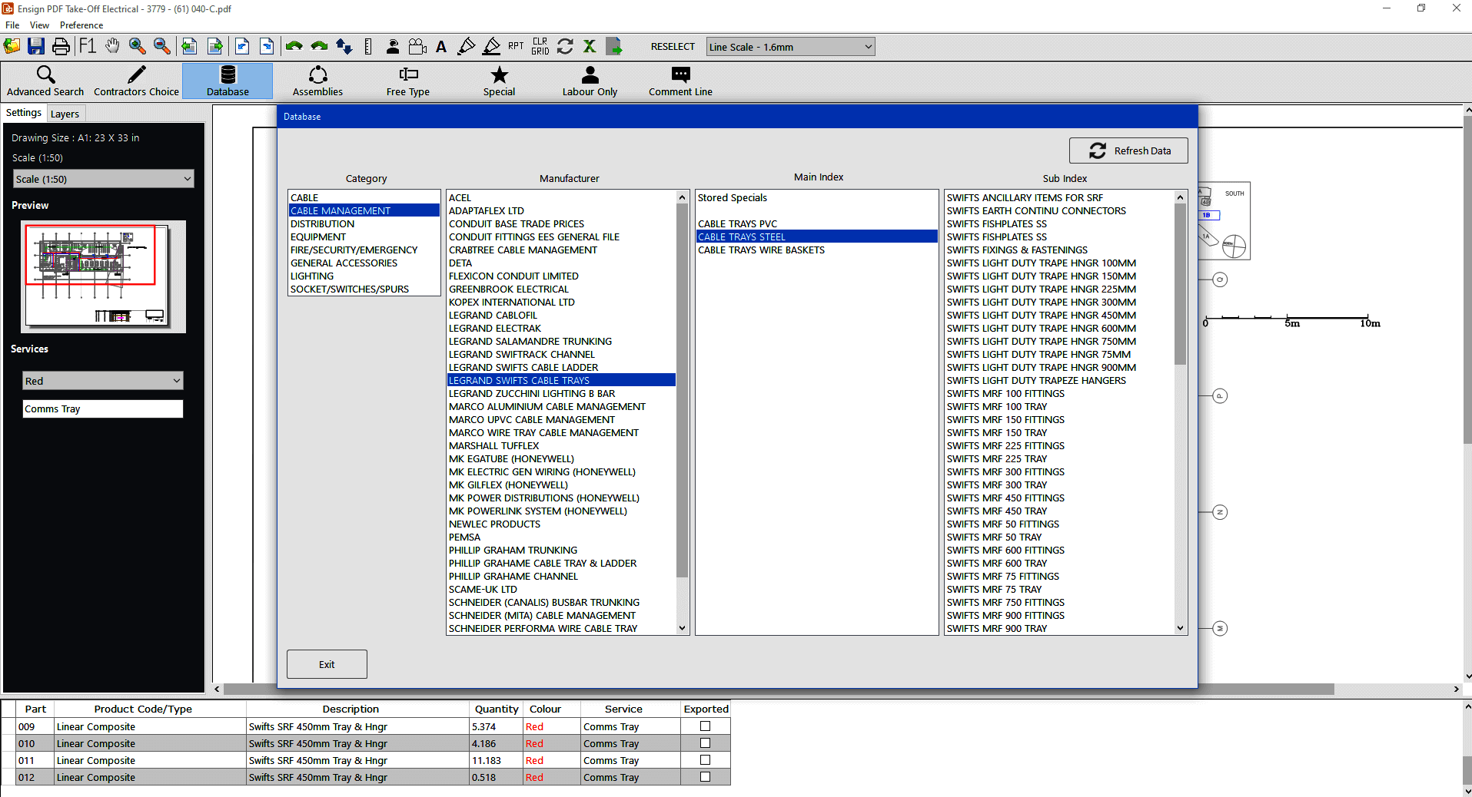
Task: Click the save floppy disk icon
Action: pos(36,47)
